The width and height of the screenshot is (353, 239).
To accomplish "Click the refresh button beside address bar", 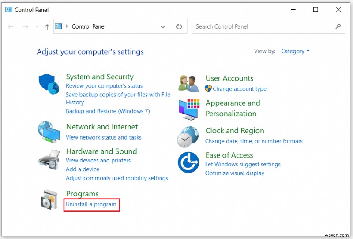I will (x=179, y=26).
